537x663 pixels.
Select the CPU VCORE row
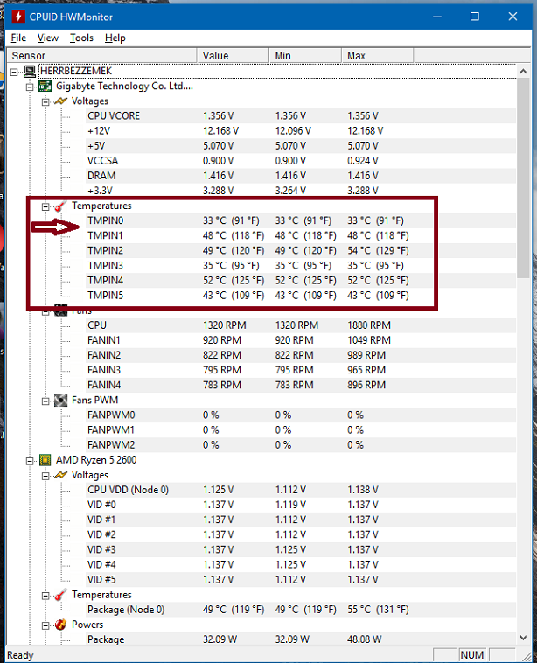(300, 115)
